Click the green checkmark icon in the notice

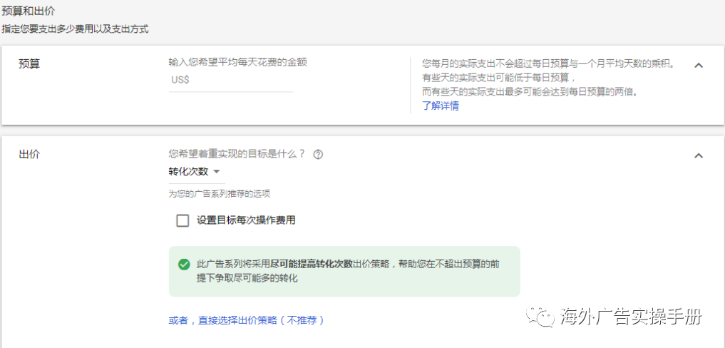click(184, 265)
